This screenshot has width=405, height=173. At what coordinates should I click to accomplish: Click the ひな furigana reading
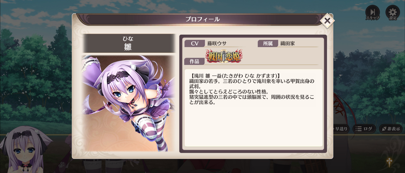click(x=128, y=39)
